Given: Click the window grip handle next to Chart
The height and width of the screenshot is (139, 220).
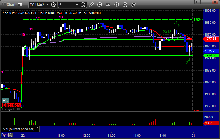Looking at the screenshot, I should tap(4, 4).
